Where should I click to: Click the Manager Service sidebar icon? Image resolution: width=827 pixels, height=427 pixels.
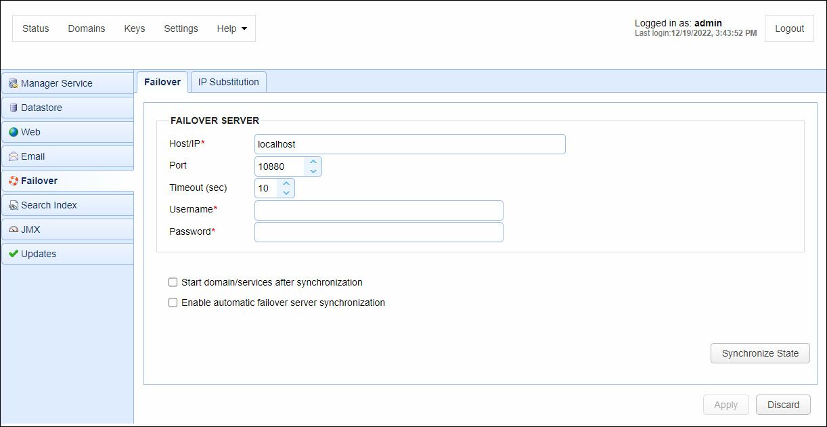pos(14,83)
